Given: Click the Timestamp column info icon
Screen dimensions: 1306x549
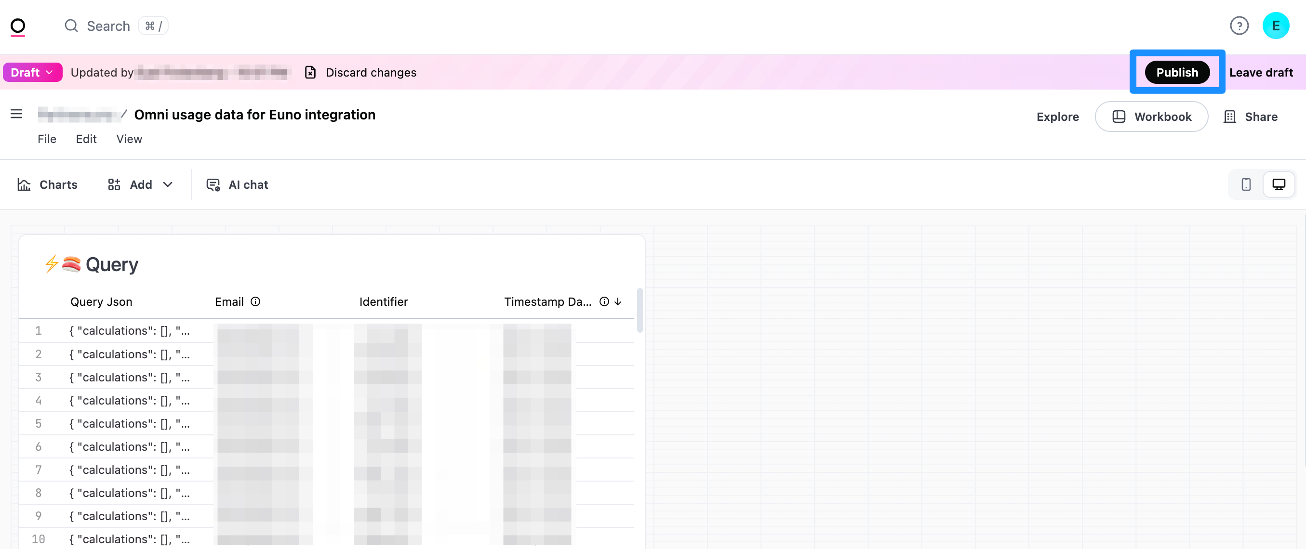Looking at the screenshot, I should pyautogui.click(x=604, y=302).
